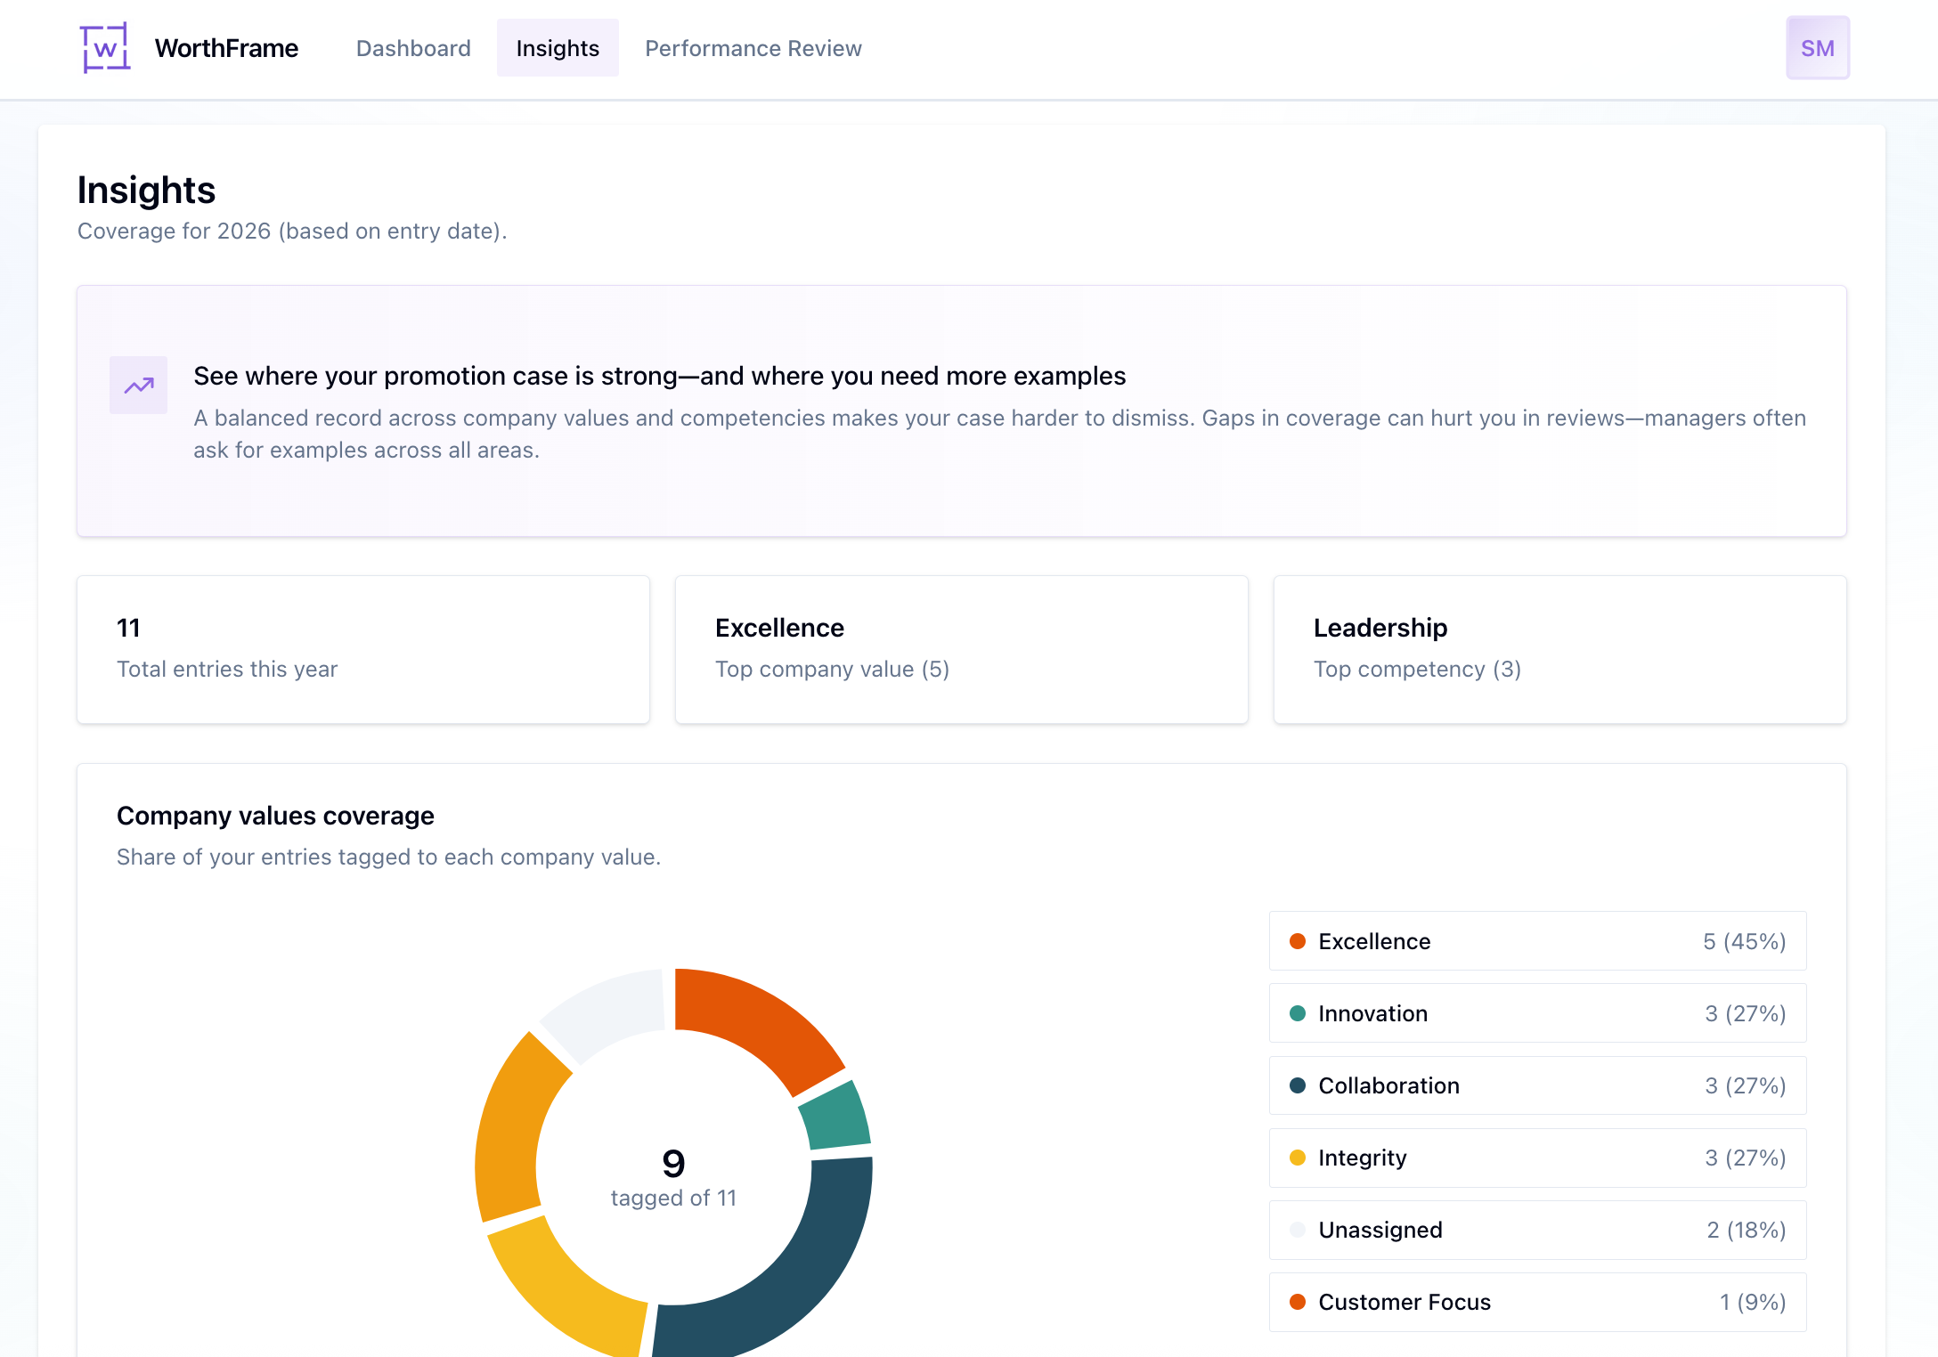Viewport: 1938px width, 1357px height.
Task: Click the Excellence orange legend dot
Action: (x=1298, y=940)
